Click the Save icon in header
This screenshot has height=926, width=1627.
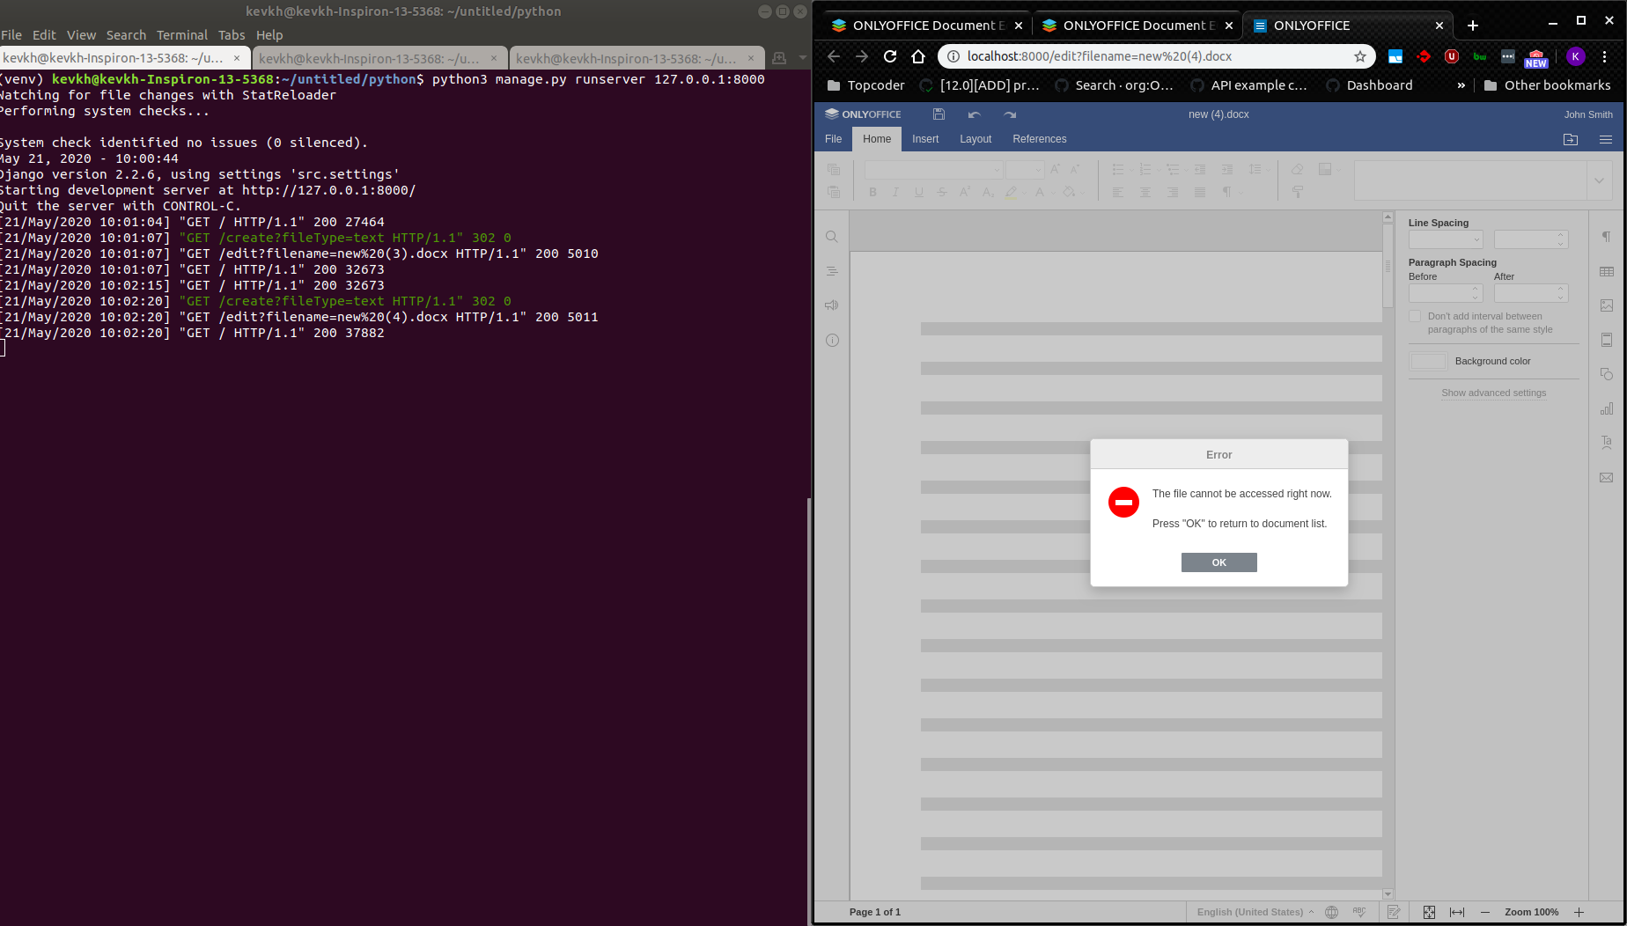pyautogui.click(x=938, y=114)
